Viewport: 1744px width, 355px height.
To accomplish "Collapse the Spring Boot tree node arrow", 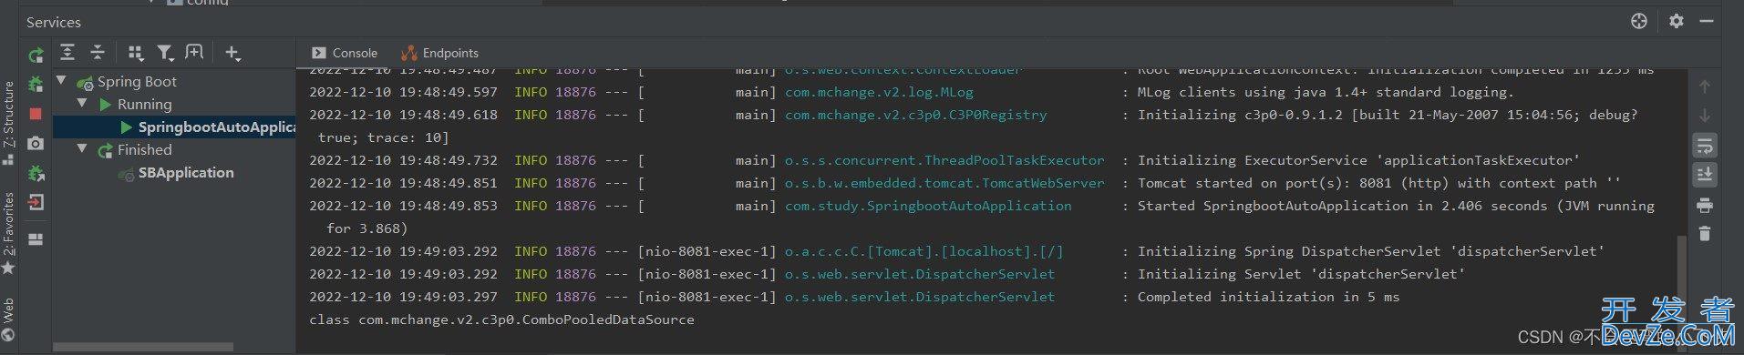I will [62, 81].
